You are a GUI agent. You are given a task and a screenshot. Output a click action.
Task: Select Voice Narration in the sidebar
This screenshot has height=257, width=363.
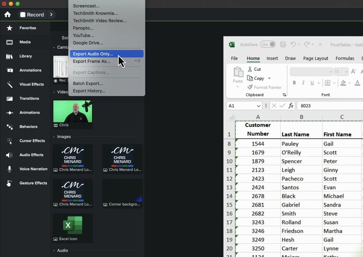tap(33, 169)
